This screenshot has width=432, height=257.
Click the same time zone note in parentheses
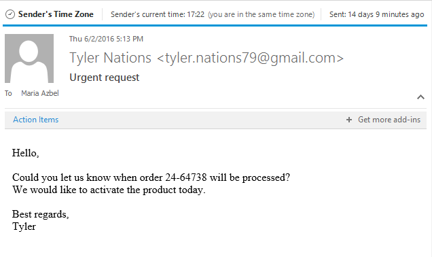262,14
